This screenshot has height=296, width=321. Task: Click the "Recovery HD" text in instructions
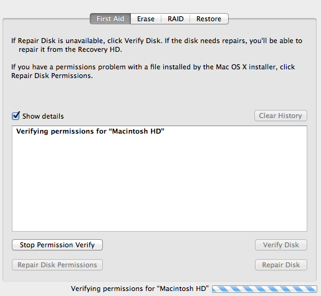tap(100, 49)
